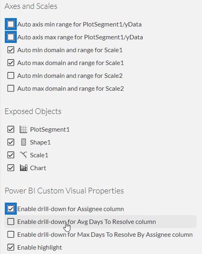Enable auto axis min range for PlotSegment1/yData

click(x=11, y=24)
